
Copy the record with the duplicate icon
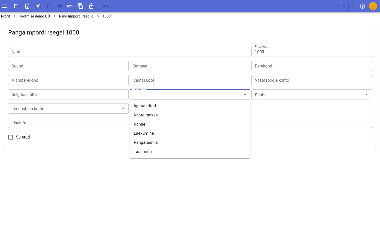coord(81,6)
